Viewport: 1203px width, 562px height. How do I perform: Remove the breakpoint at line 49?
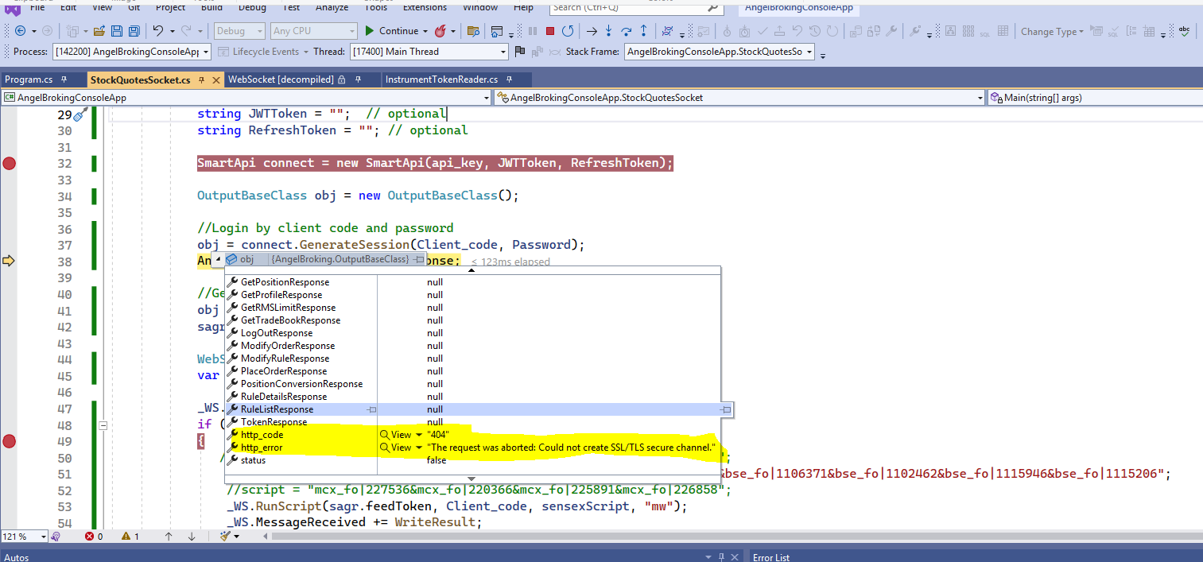pos(10,441)
